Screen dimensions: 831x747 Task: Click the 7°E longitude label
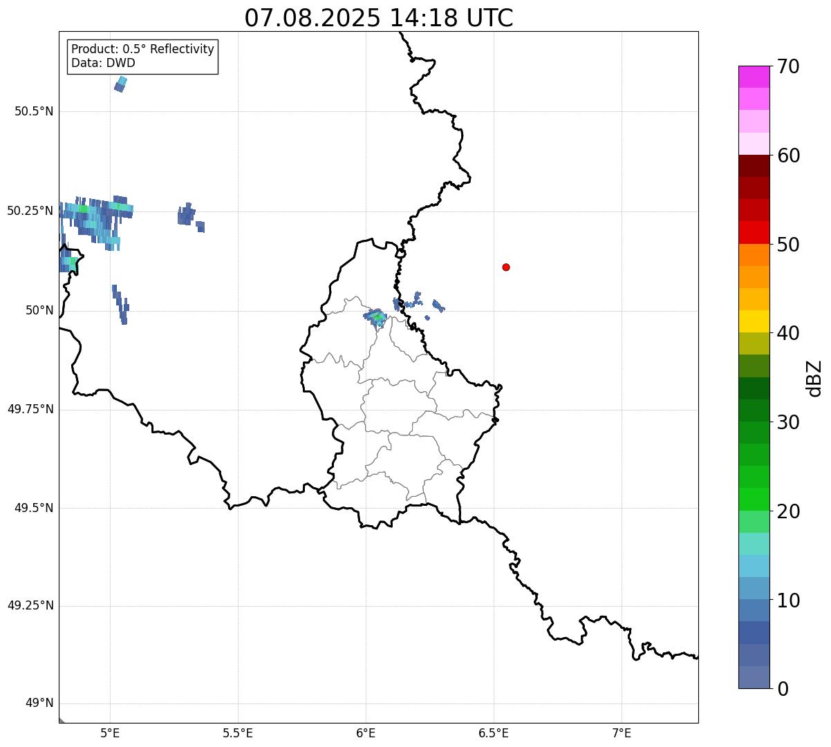coord(622,732)
